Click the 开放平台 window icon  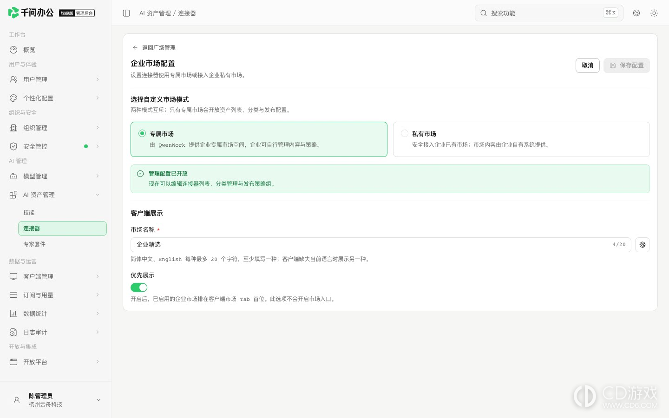point(13,362)
